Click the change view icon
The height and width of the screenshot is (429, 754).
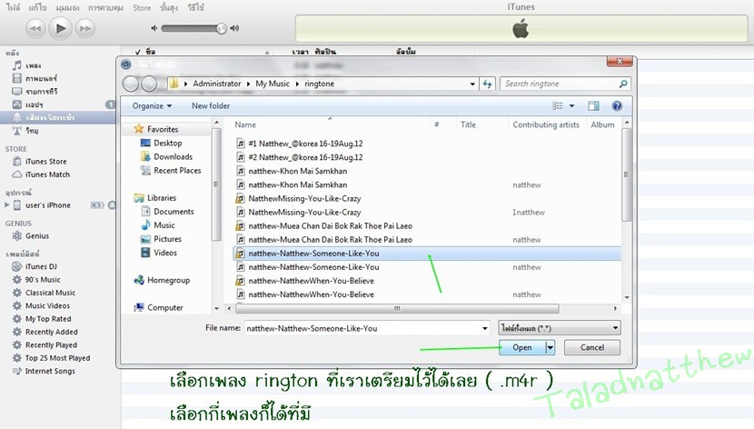pyautogui.click(x=558, y=105)
